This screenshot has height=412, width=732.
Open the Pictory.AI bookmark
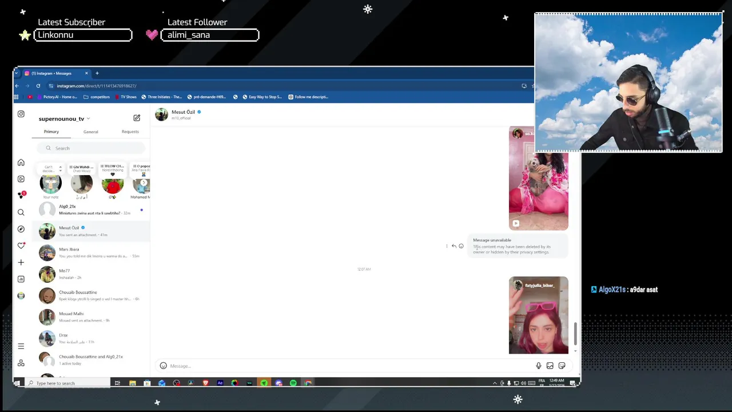57,97
